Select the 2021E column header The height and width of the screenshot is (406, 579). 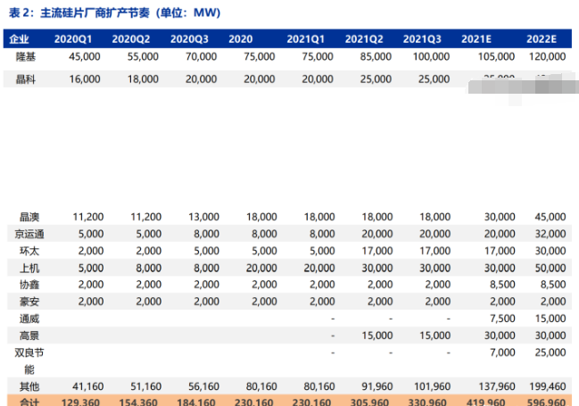click(476, 39)
